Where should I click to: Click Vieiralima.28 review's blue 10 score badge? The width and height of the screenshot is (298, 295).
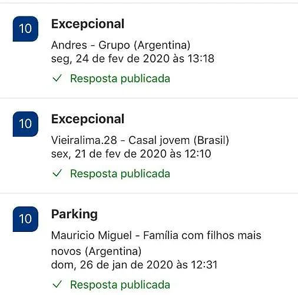pos(25,124)
